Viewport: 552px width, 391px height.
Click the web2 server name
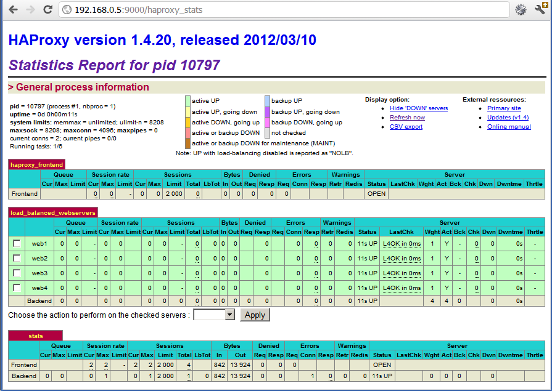[39, 258]
